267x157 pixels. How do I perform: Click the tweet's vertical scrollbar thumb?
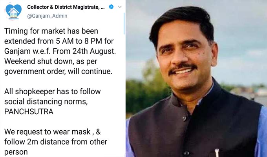(x=124, y=24)
